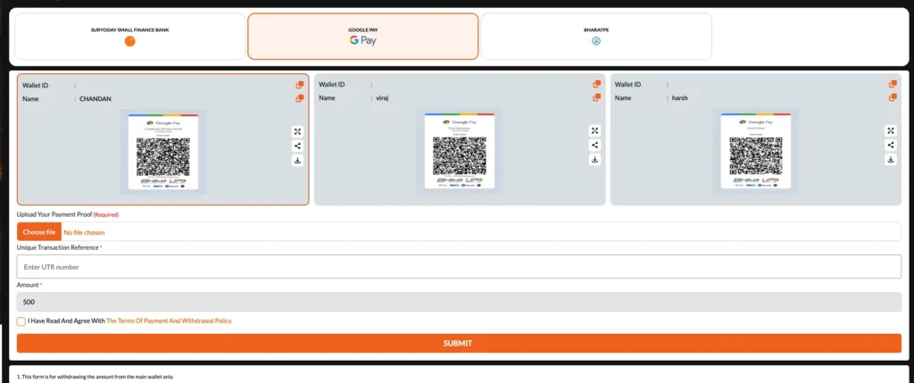The height and width of the screenshot is (383, 914).
Task: Open Terms Of Payment And Withdrawal Policy
Action: [169, 321]
